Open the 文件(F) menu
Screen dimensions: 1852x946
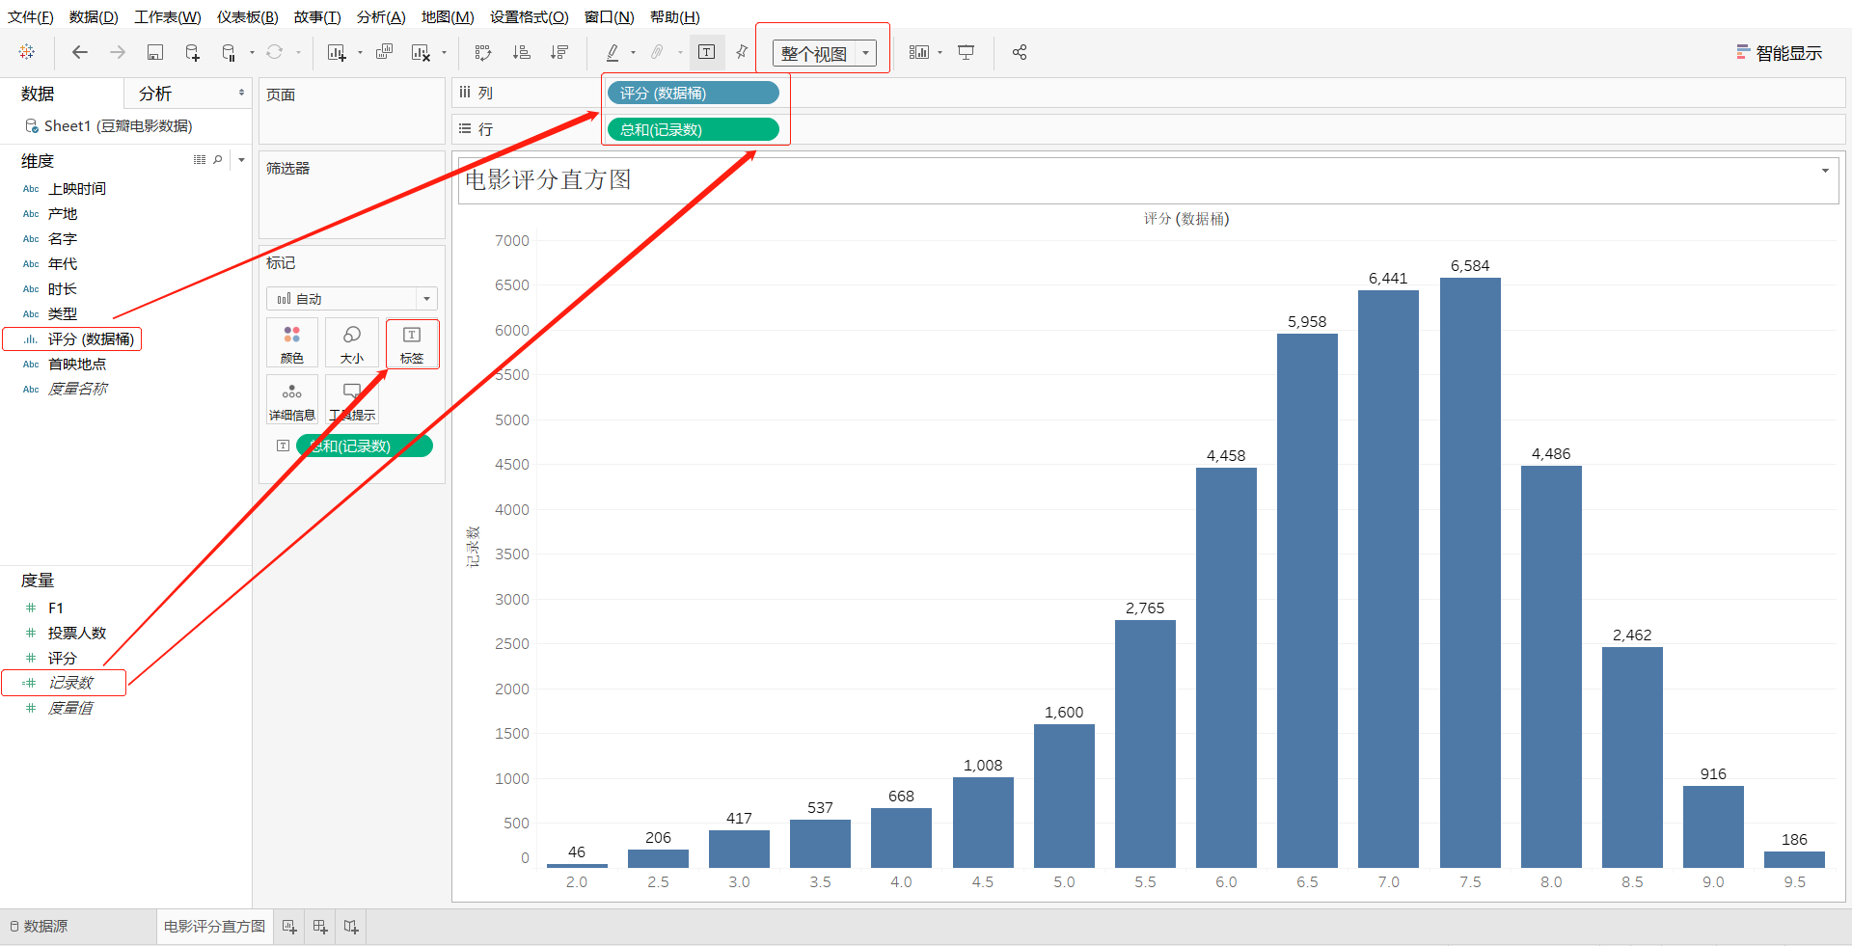[x=31, y=17]
